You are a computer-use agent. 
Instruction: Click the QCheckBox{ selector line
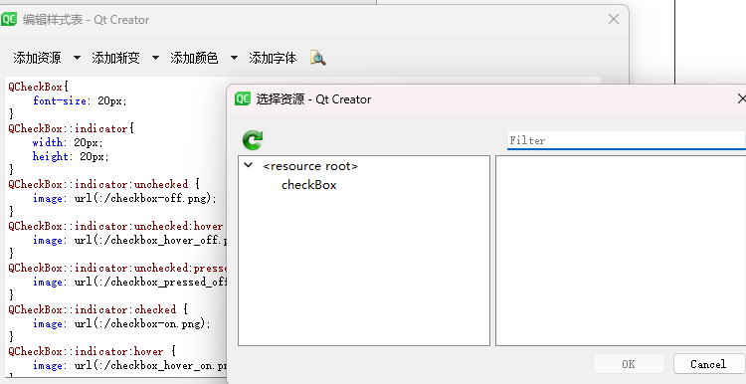(39, 87)
